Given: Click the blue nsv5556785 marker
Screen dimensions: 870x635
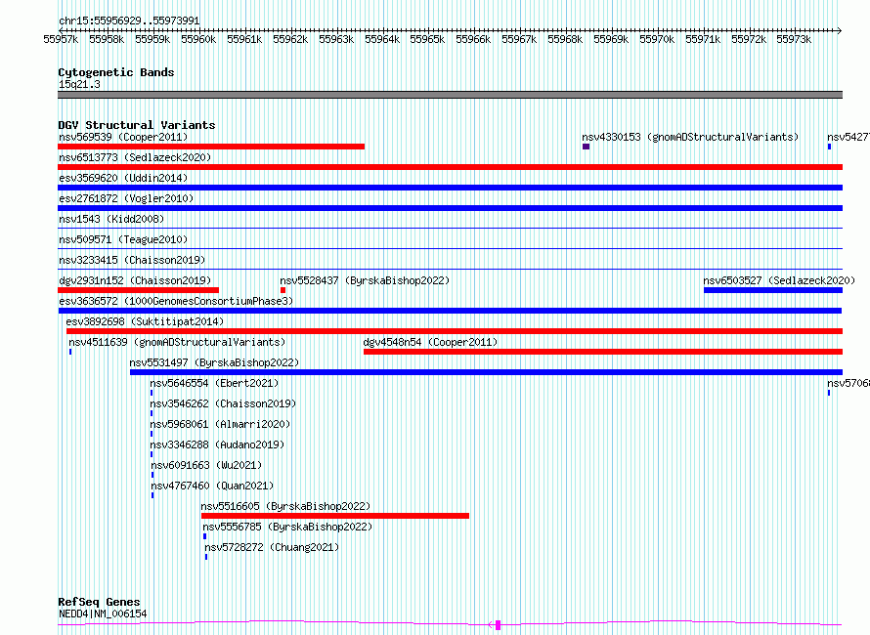Looking at the screenshot, I should click(x=204, y=536).
